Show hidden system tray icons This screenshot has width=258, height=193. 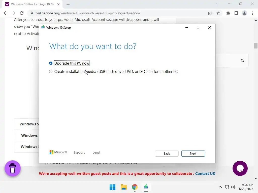(220, 187)
